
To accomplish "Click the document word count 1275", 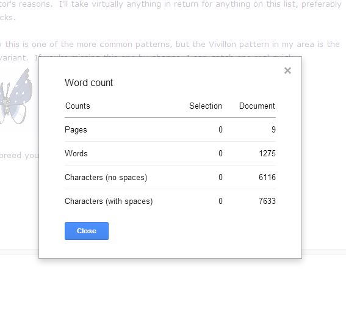I will 267,153.
